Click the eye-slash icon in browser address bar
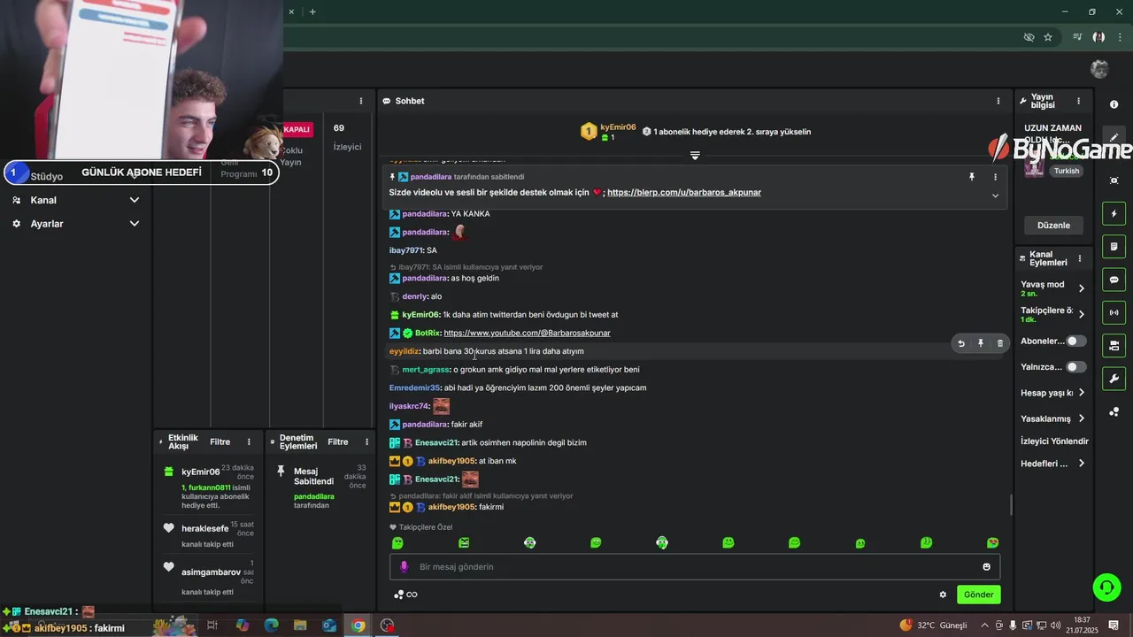 tap(1029, 37)
